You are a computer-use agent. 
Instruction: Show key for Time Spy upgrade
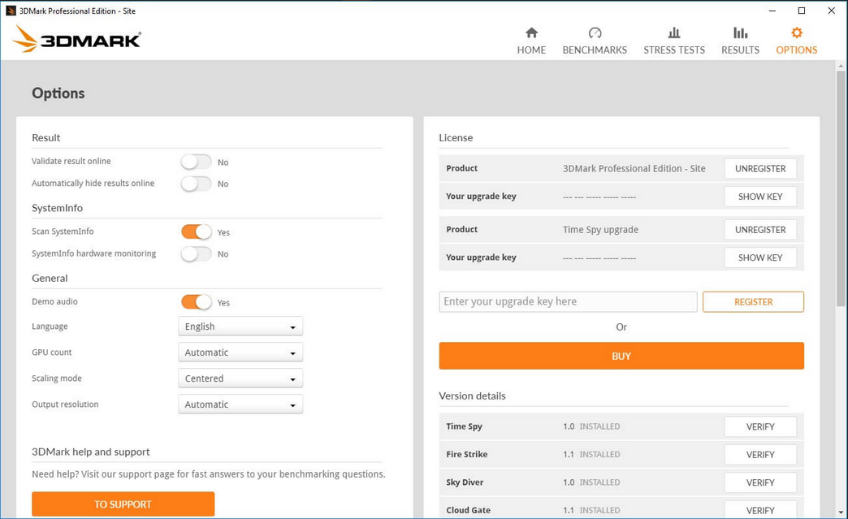[x=760, y=258]
